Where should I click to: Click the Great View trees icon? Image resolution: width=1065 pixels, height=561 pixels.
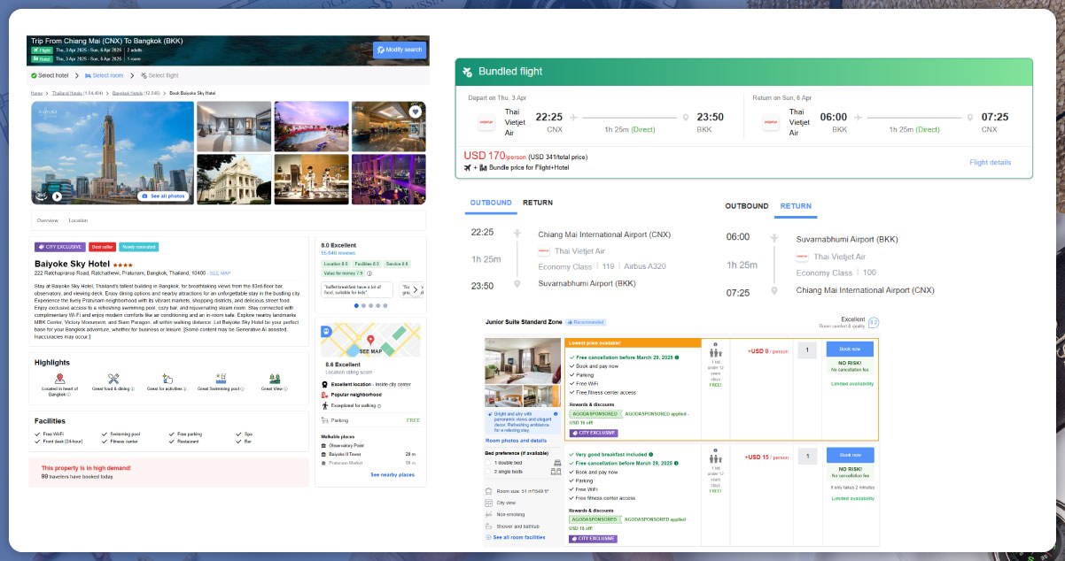[275, 379]
